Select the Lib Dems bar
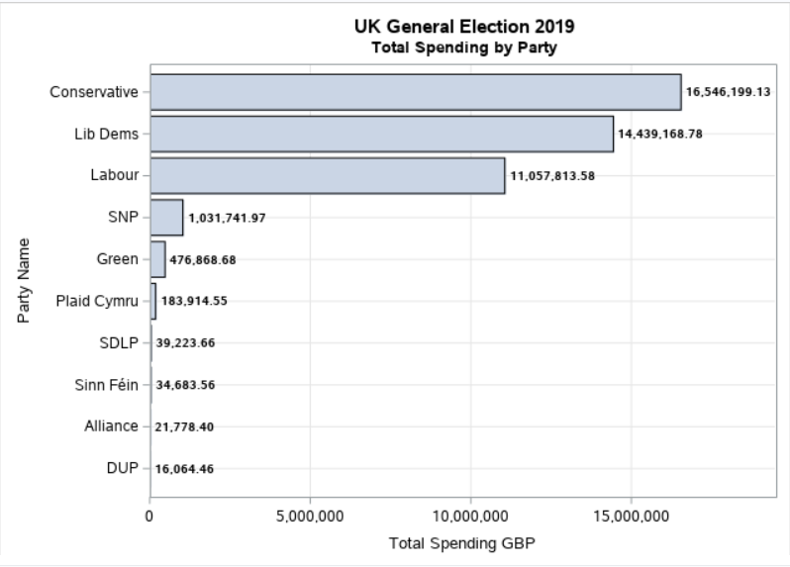 (381, 134)
